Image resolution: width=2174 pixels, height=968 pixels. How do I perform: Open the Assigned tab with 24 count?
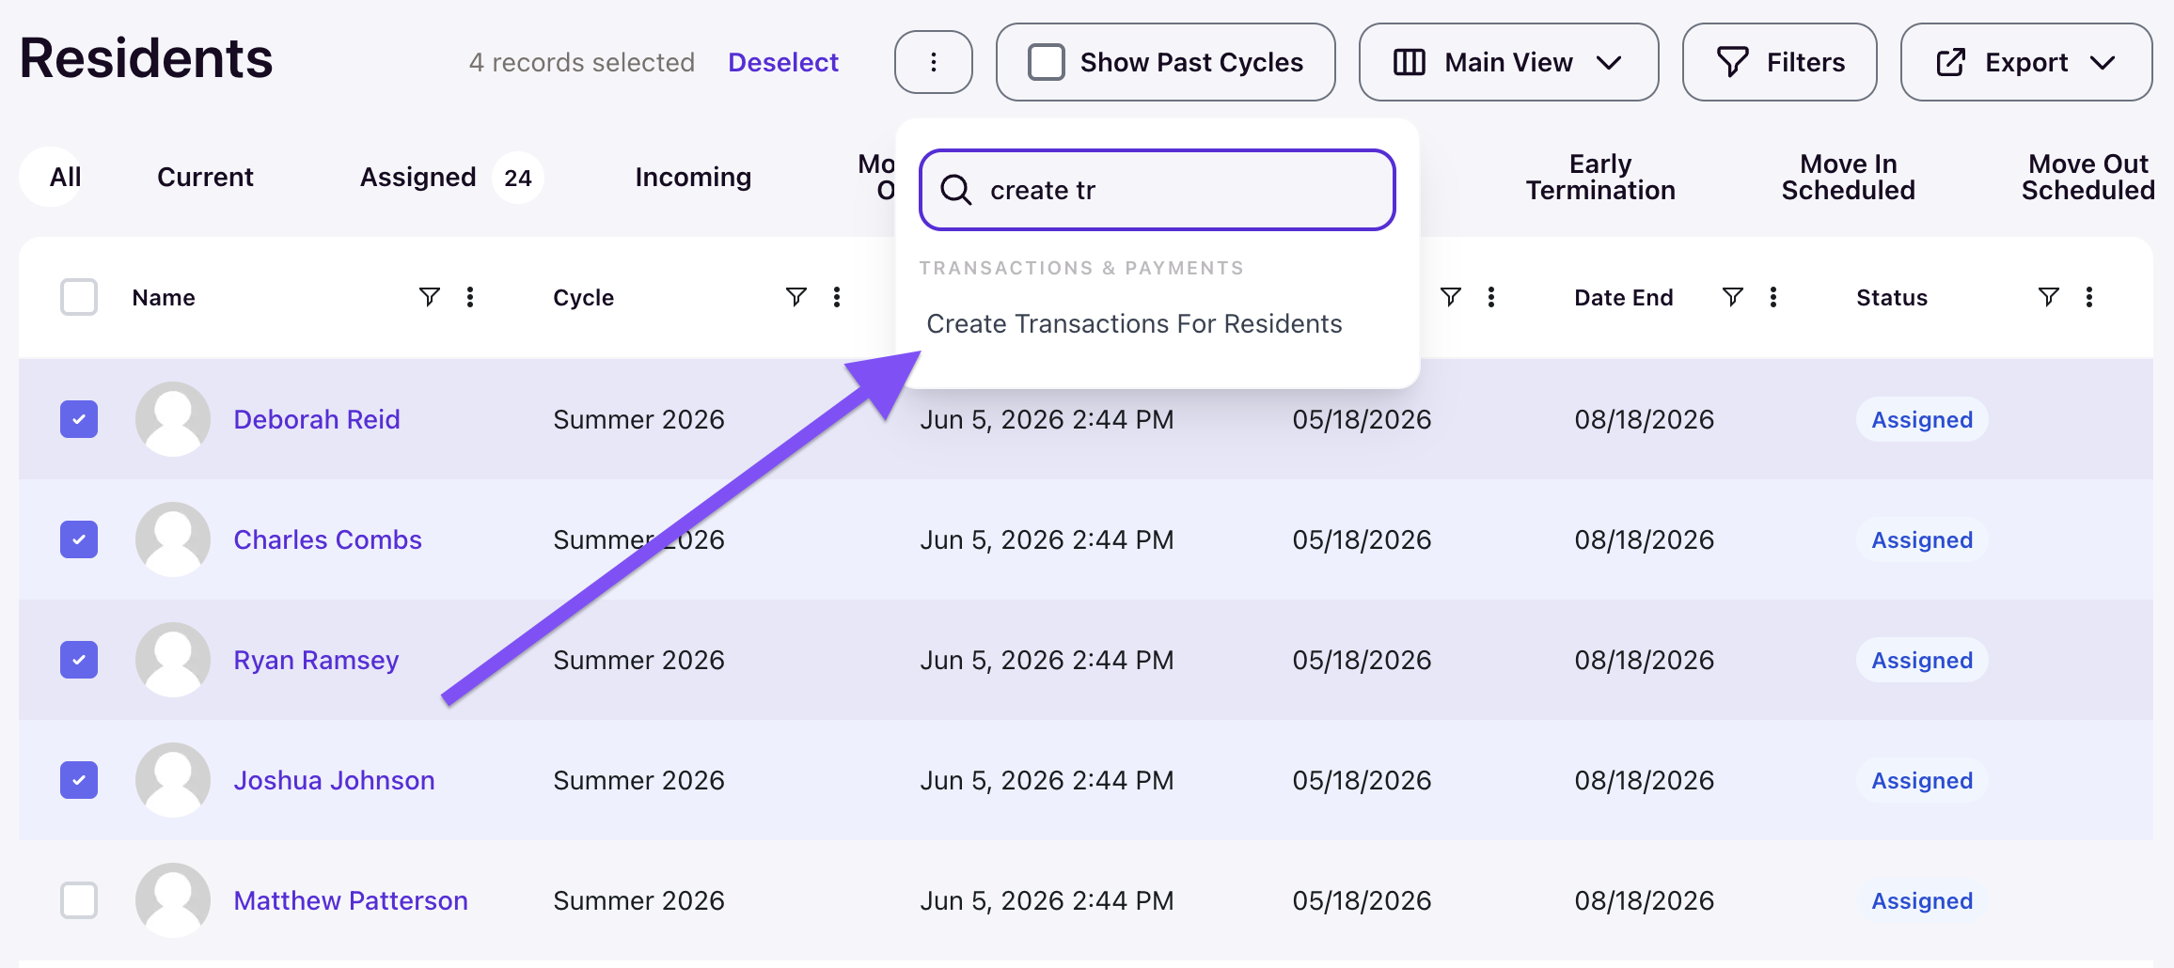[449, 177]
